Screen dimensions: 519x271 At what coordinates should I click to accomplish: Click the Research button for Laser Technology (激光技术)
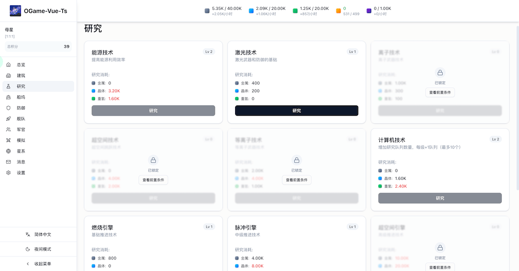296,110
